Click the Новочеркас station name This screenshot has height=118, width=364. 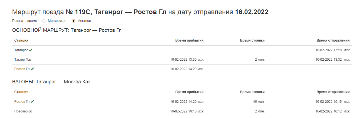(x=23, y=111)
